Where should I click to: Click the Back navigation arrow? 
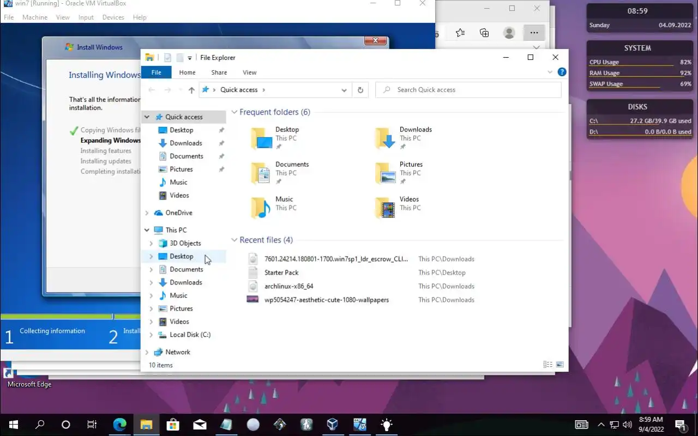tap(152, 90)
